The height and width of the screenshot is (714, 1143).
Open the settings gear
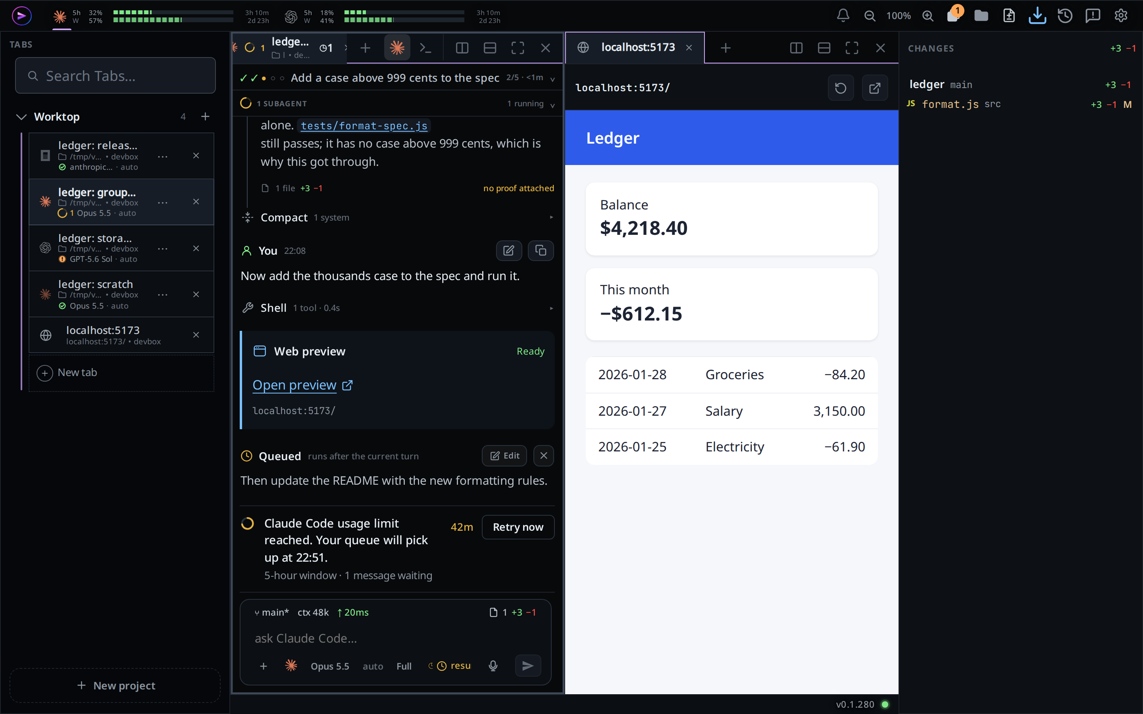pos(1121,15)
